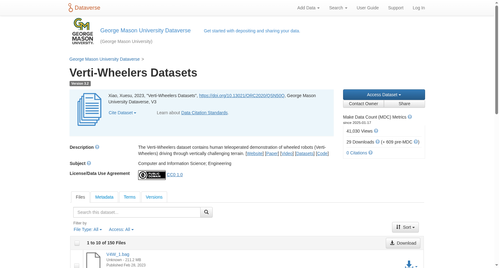Click the George Mason University logo
The height and width of the screenshot is (268, 499).
[x=83, y=31]
